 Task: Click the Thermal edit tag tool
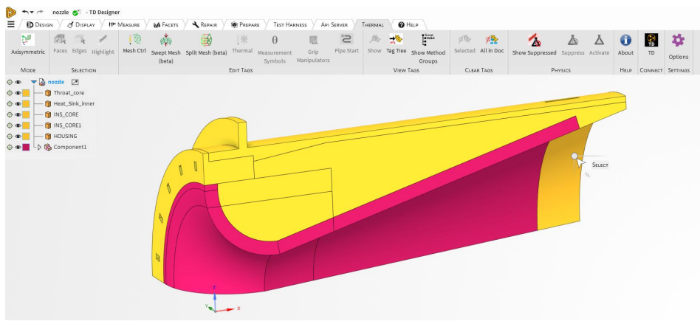242,44
